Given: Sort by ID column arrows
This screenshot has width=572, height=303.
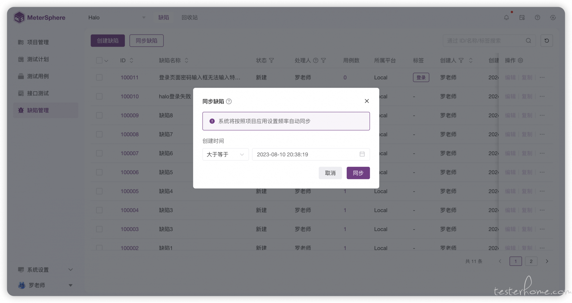Looking at the screenshot, I should pyautogui.click(x=131, y=60).
